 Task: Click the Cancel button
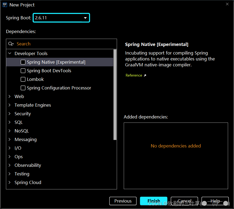click(184, 201)
